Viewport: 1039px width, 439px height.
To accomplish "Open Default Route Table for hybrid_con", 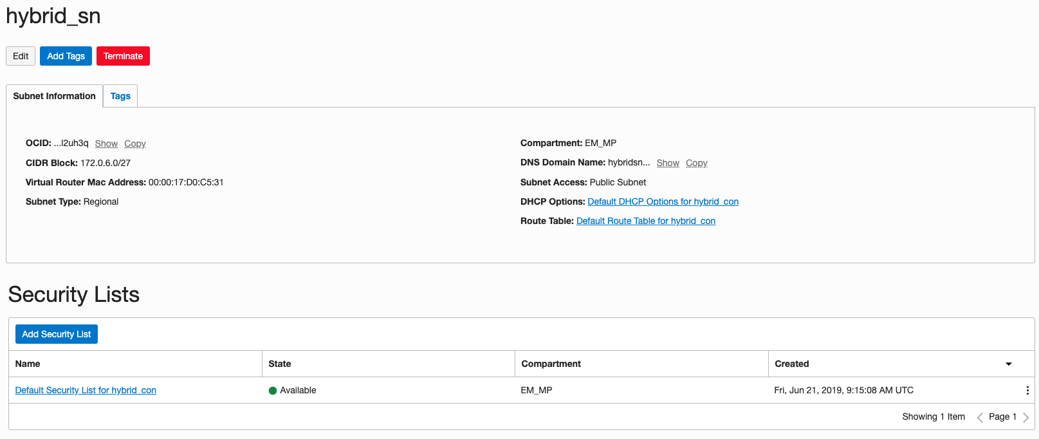I will 645,221.
